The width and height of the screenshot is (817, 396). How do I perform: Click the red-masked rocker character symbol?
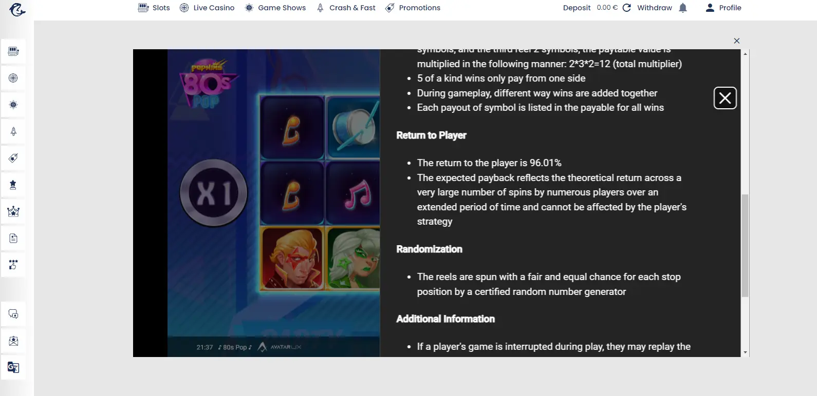click(x=292, y=258)
